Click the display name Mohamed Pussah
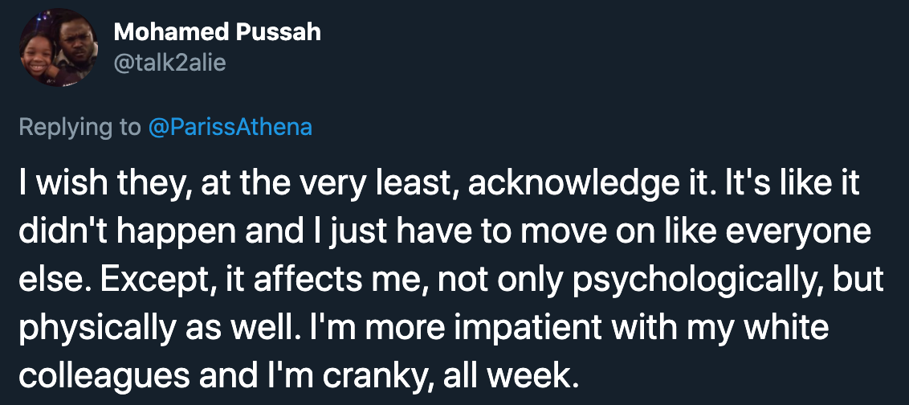 tap(217, 32)
